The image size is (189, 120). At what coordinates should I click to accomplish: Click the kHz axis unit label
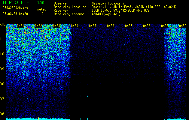click(x=3, y=24)
